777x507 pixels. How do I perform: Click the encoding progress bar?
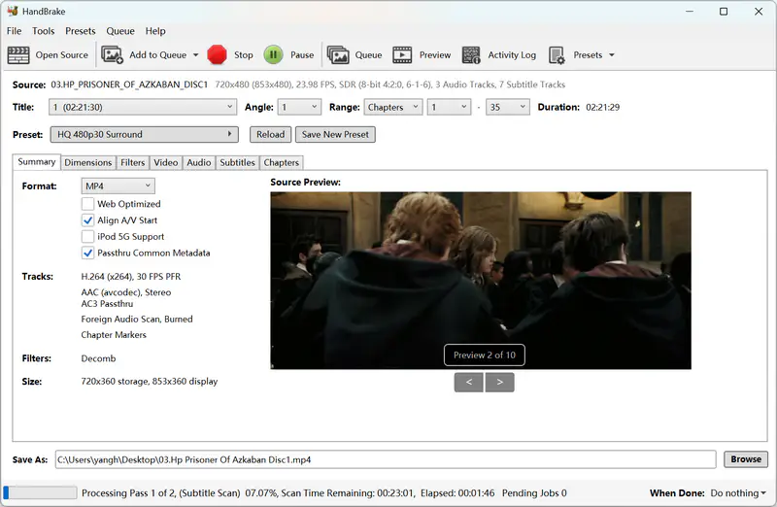coord(40,492)
